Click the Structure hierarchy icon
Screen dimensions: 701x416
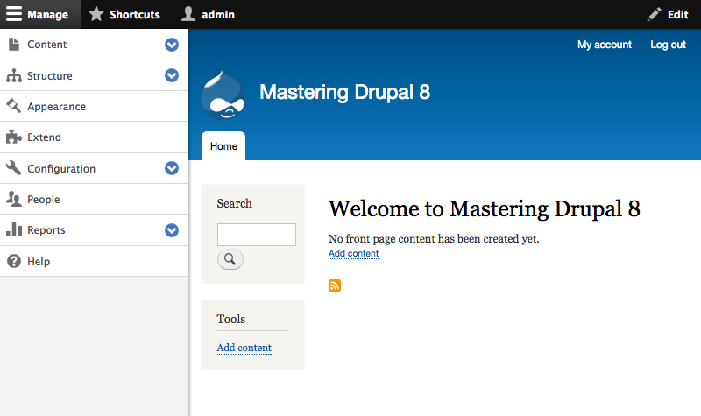[x=14, y=75]
